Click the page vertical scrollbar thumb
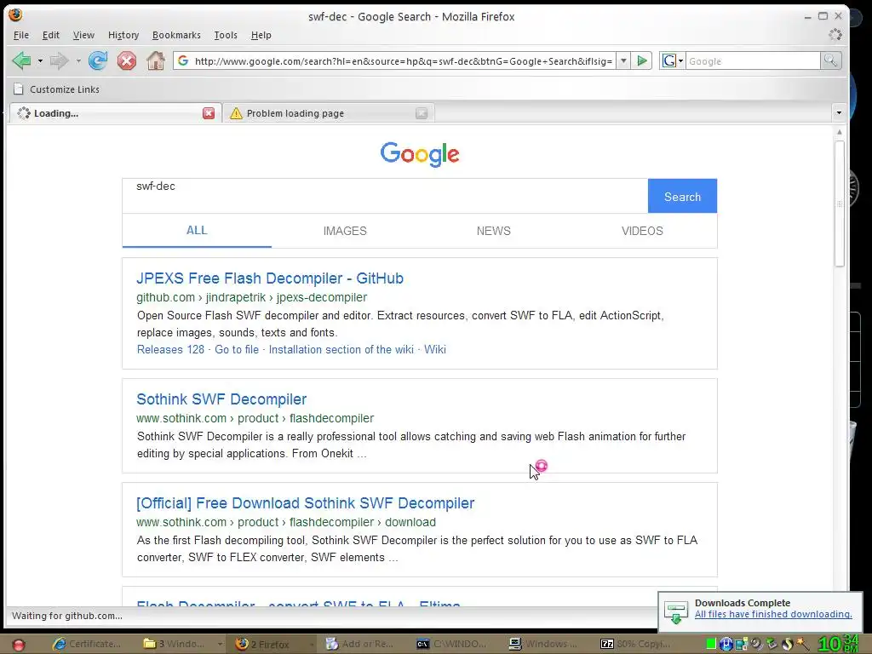This screenshot has width=872, height=654. pyautogui.click(x=839, y=204)
